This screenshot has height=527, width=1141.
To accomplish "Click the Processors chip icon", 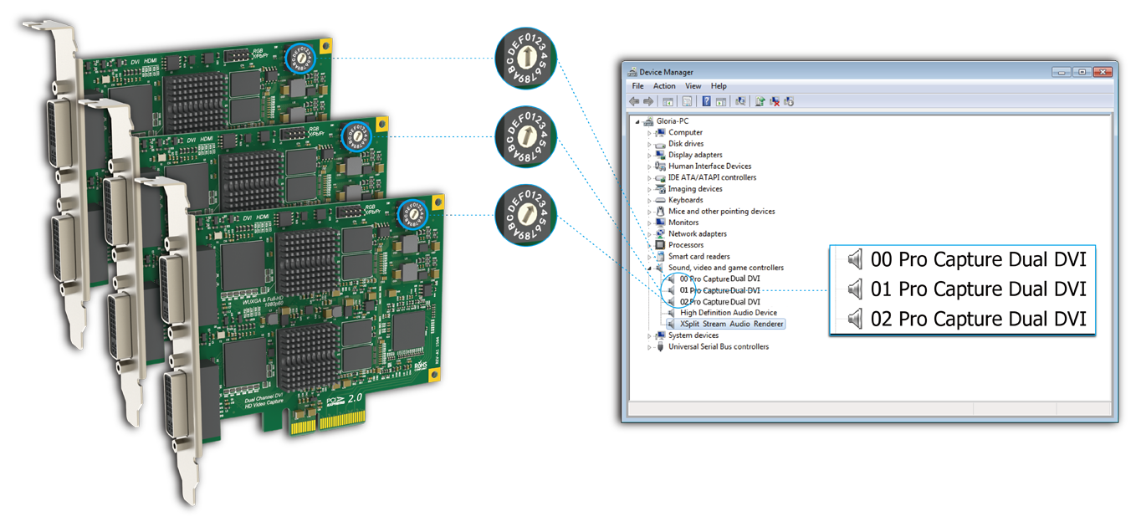I will (661, 245).
